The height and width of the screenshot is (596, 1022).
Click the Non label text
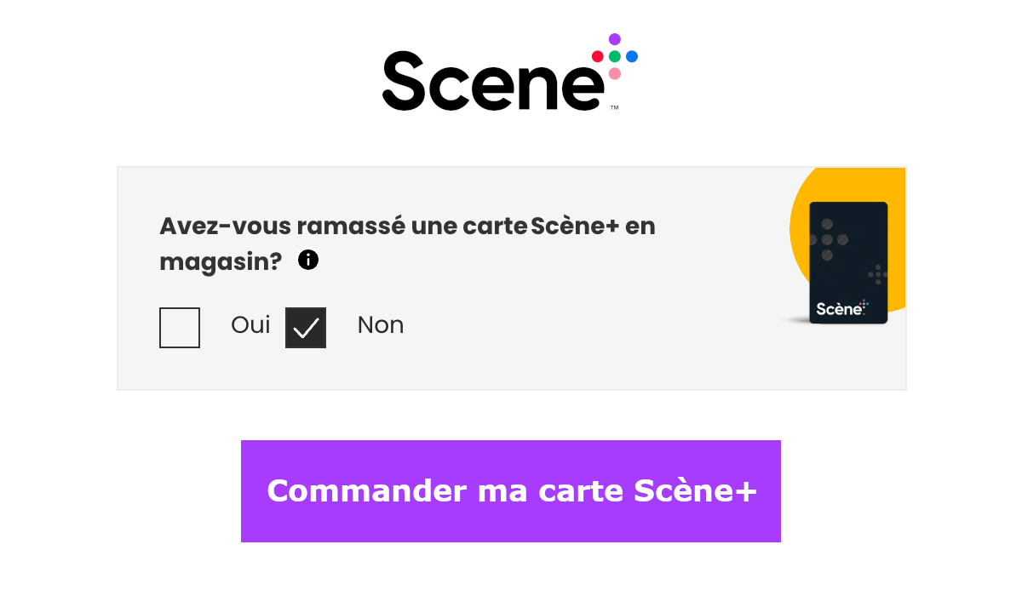(x=381, y=324)
